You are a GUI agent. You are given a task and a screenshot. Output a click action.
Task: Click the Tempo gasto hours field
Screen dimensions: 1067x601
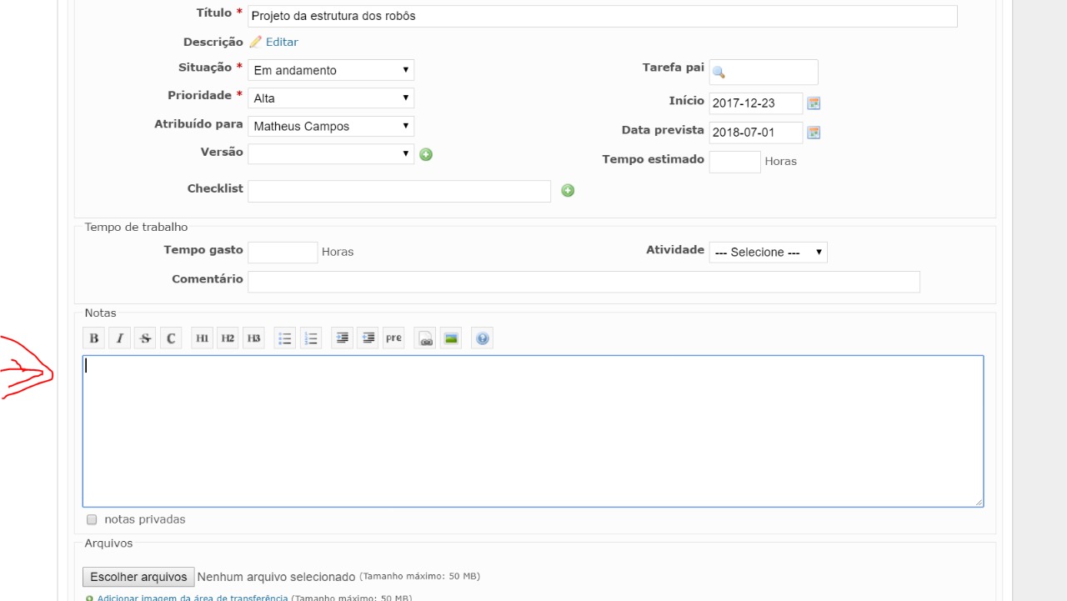(283, 253)
